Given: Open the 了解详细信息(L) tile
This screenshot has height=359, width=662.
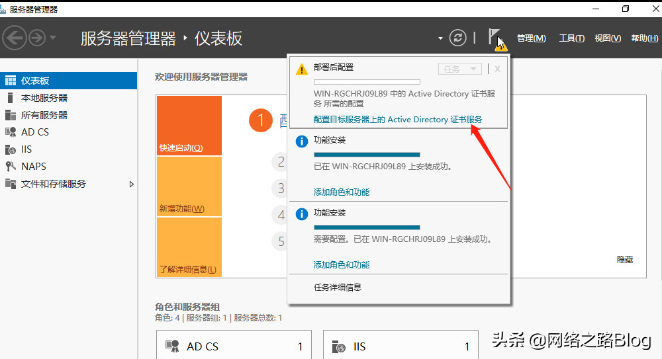Looking at the screenshot, I should click(x=189, y=247).
